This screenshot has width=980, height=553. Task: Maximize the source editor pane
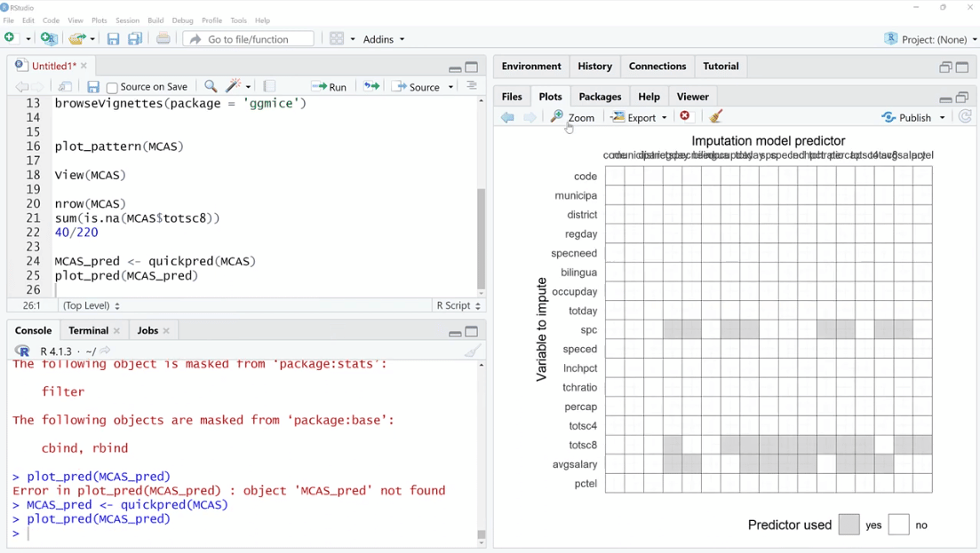point(472,67)
